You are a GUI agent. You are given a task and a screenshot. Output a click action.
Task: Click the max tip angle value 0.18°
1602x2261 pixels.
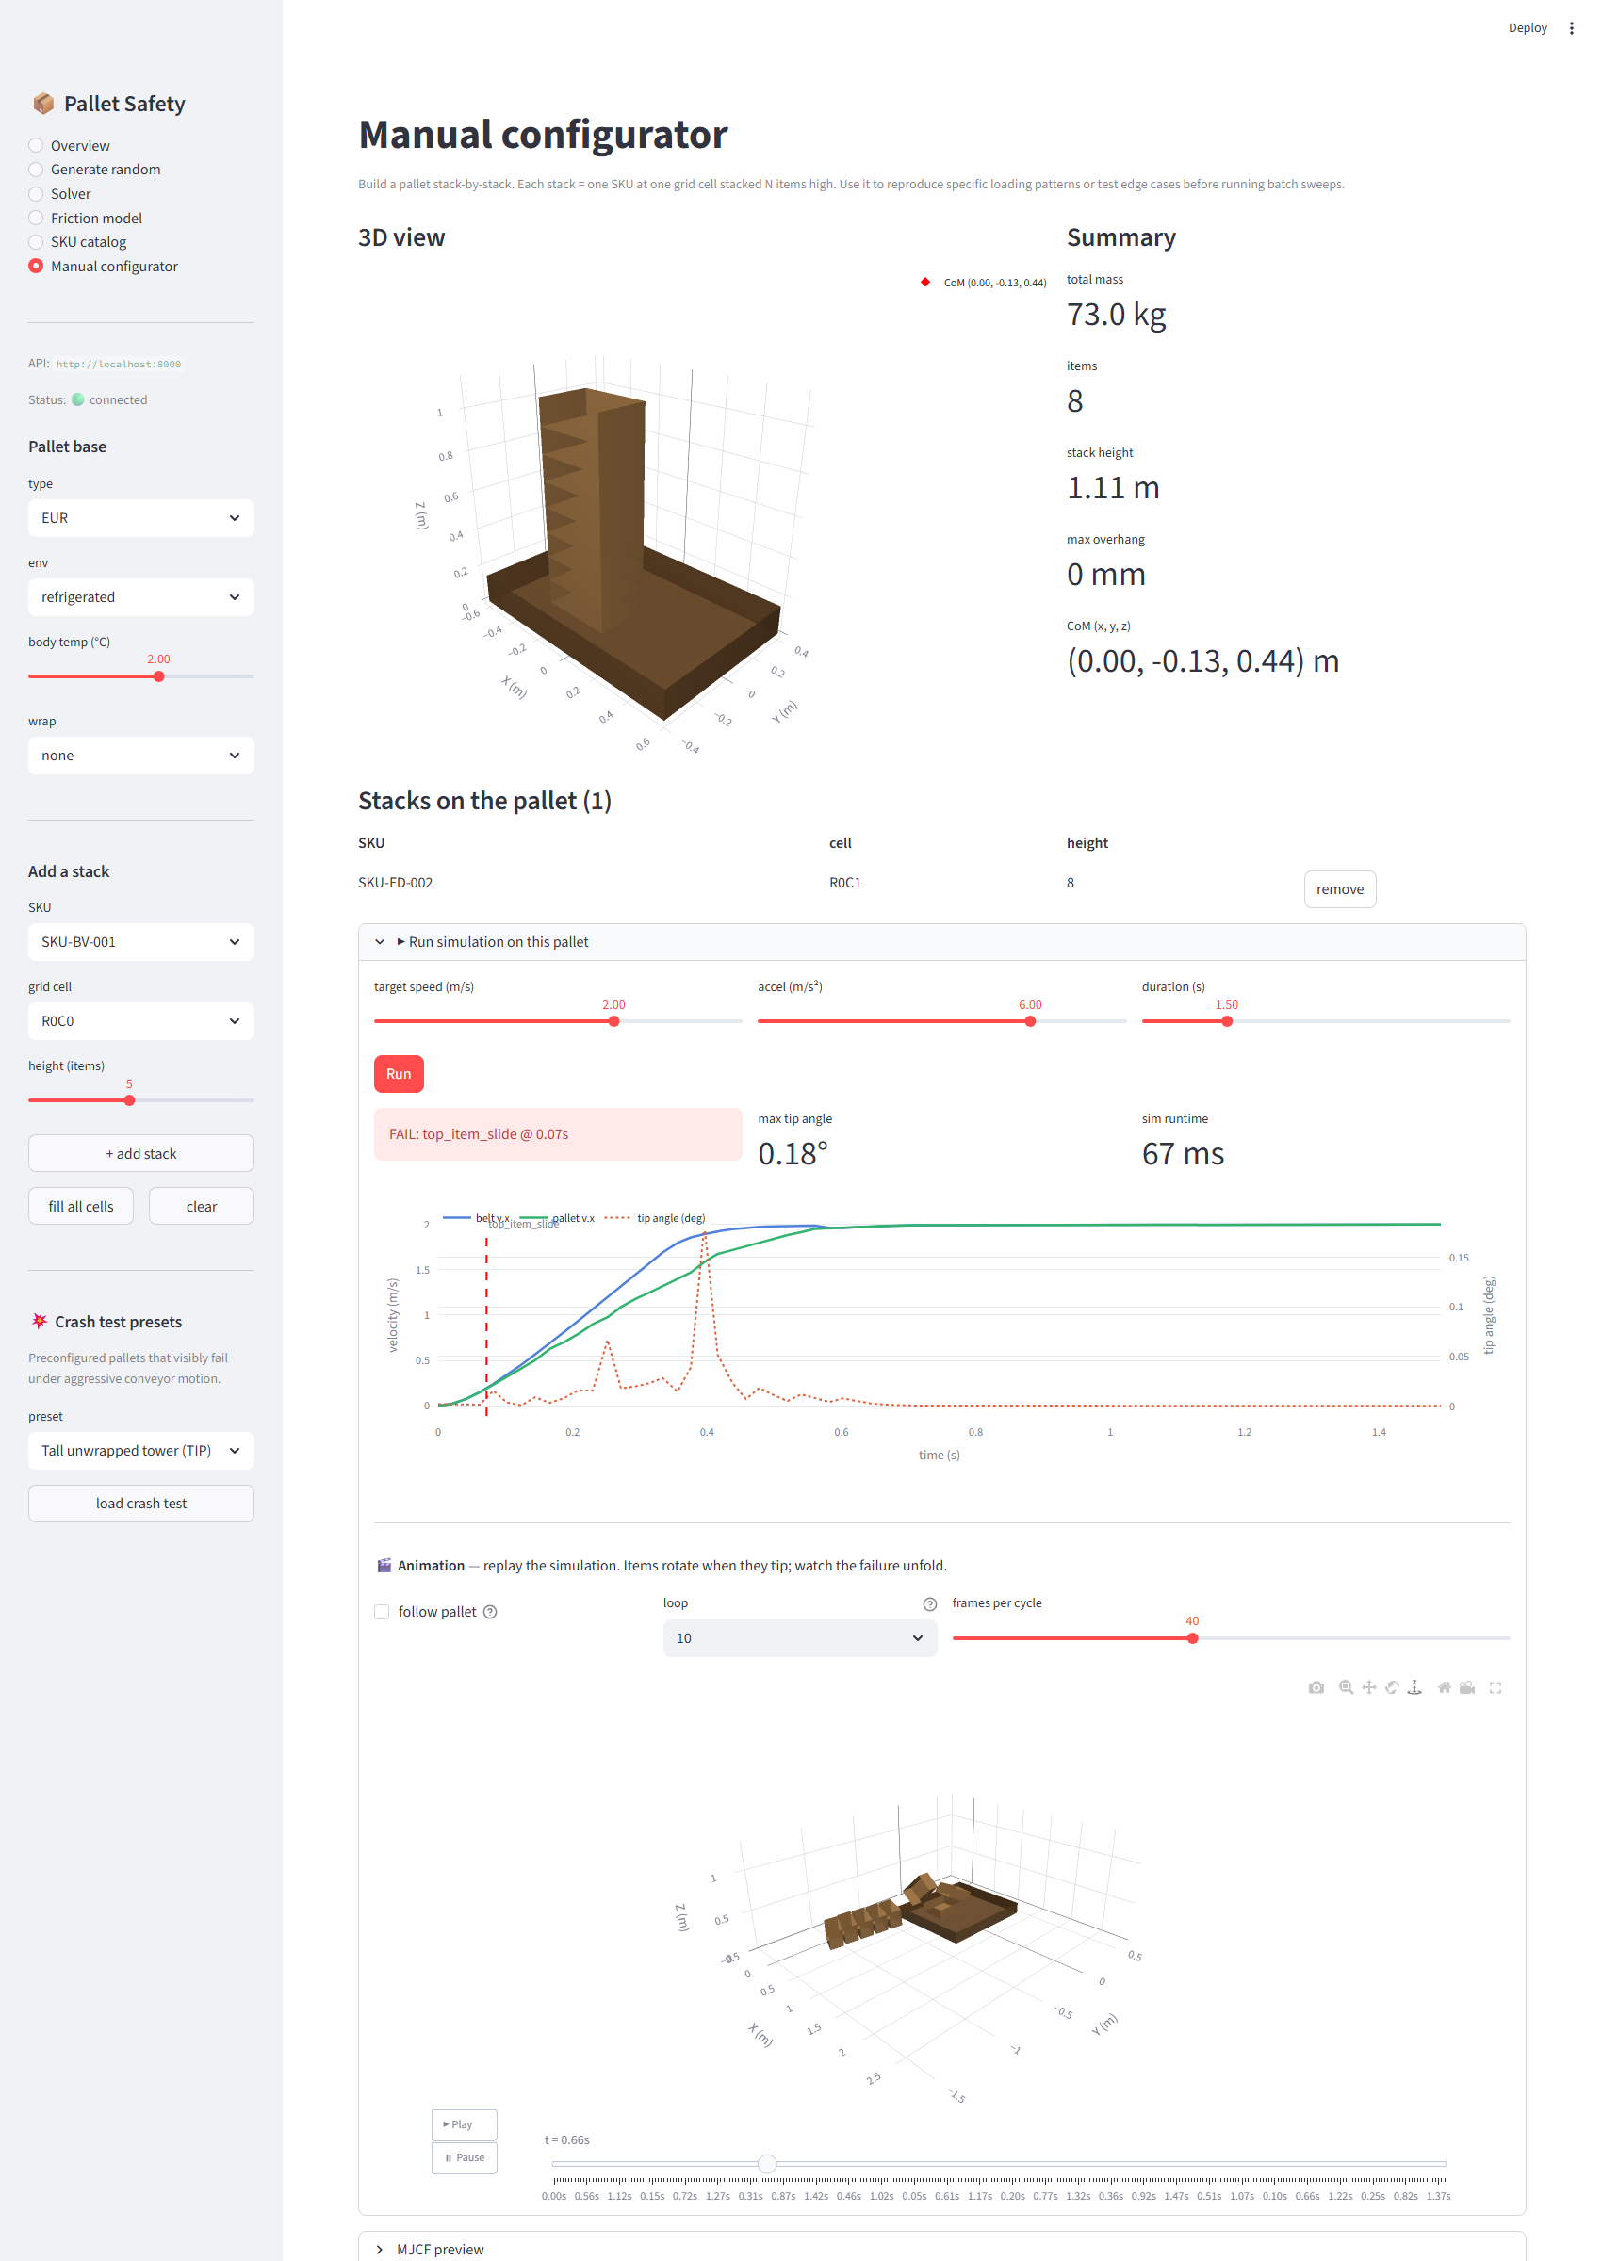(x=793, y=1153)
